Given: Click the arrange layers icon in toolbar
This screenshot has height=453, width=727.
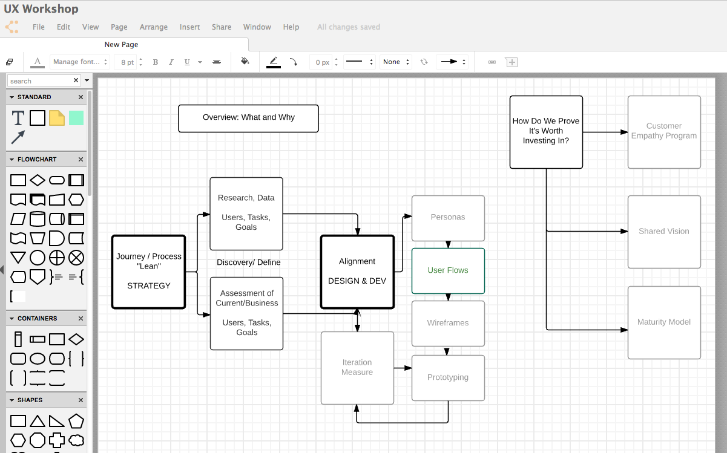Looking at the screenshot, I should [x=10, y=62].
